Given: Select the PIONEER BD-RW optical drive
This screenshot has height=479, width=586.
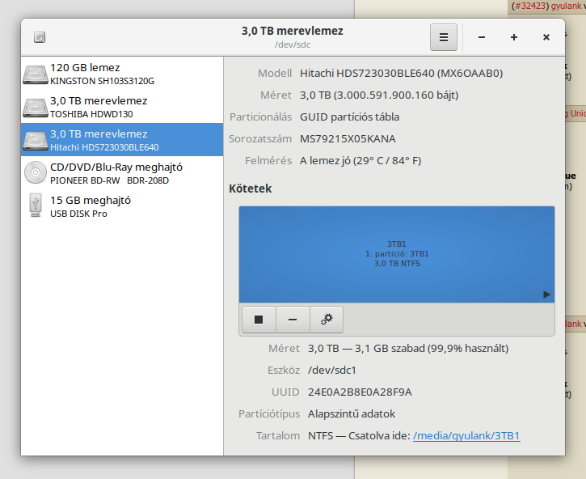Looking at the screenshot, I should [122, 173].
